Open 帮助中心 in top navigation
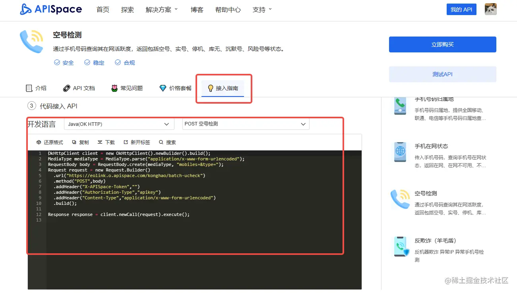 [x=228, y=10]
